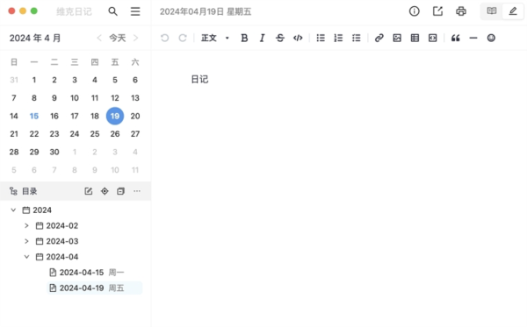Click the 目录 directory tree icon
Viewport: 527px width, 327px height.
coord(13,191)
